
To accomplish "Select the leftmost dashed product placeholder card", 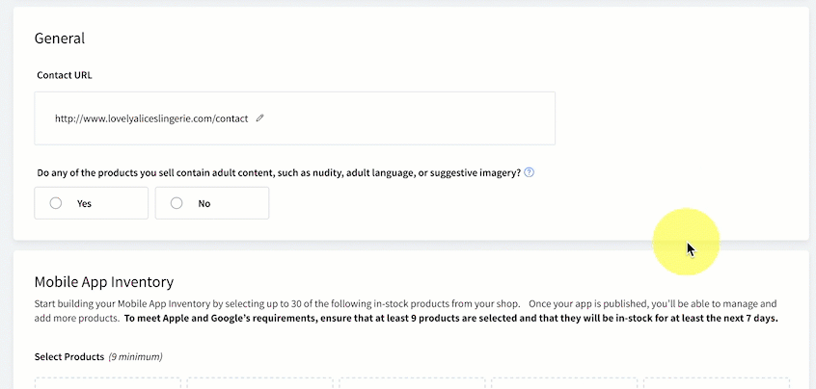I will coord(108,383).
